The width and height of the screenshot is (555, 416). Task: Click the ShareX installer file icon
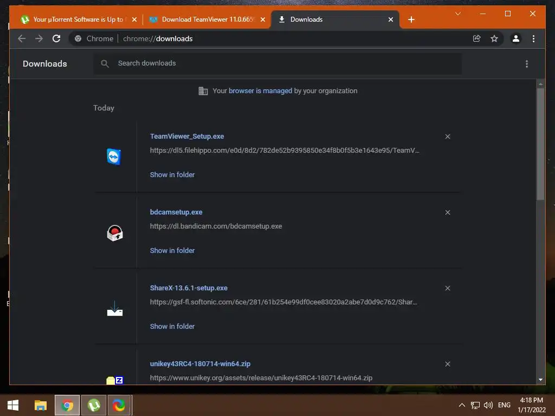(115, 308)
